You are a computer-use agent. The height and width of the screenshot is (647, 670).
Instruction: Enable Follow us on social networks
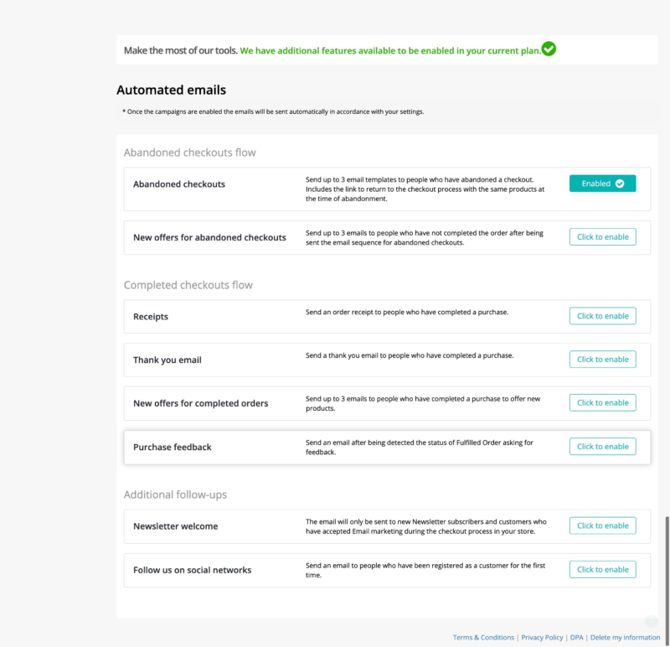(602, 570)
